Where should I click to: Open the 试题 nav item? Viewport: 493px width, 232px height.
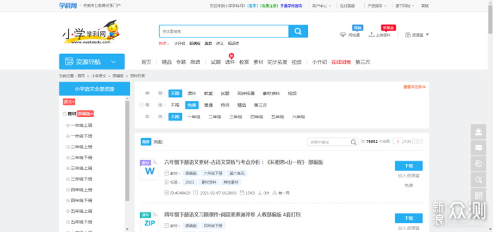pyautogui.click(x=216, y=62)
